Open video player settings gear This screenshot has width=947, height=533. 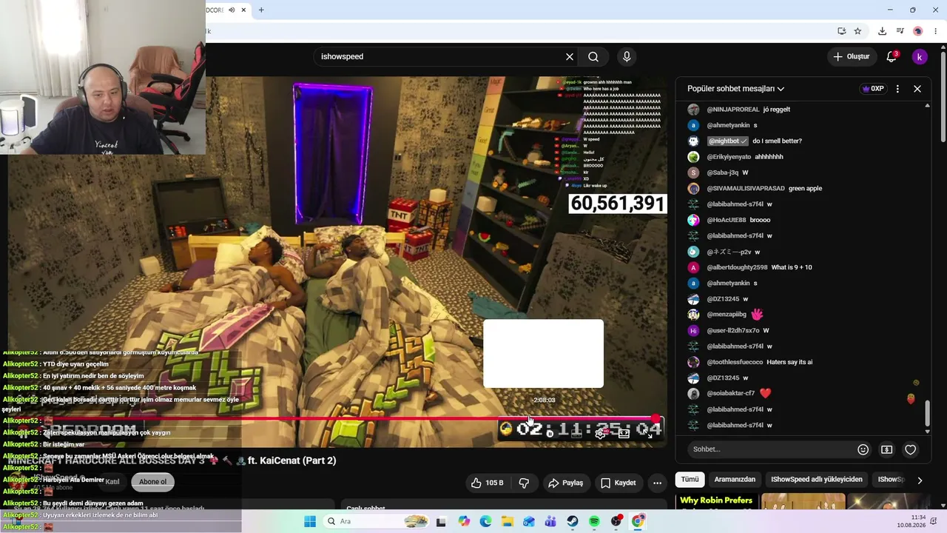[x=601, y=434]
